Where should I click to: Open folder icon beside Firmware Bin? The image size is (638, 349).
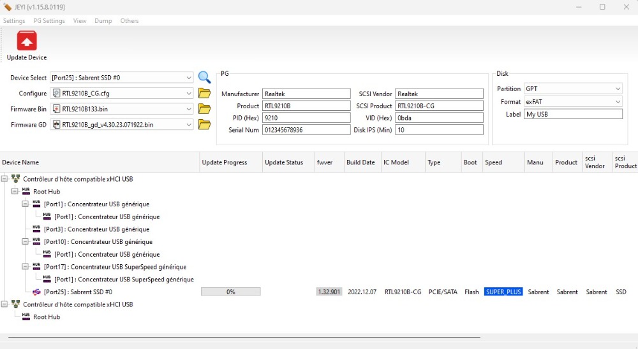204,109
